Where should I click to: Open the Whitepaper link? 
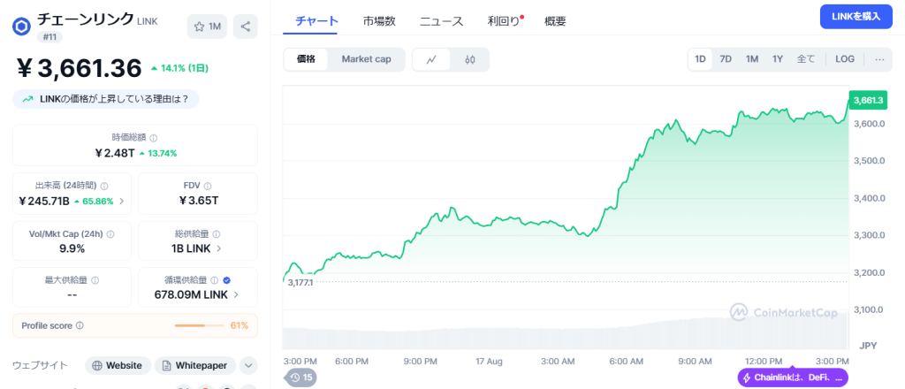tap(193, 365)
